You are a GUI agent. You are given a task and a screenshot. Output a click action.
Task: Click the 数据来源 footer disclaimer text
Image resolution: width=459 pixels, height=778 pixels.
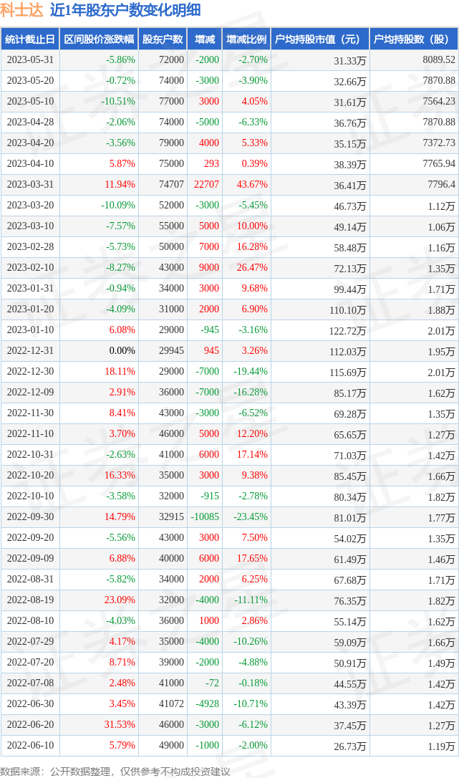coord(115,771)
